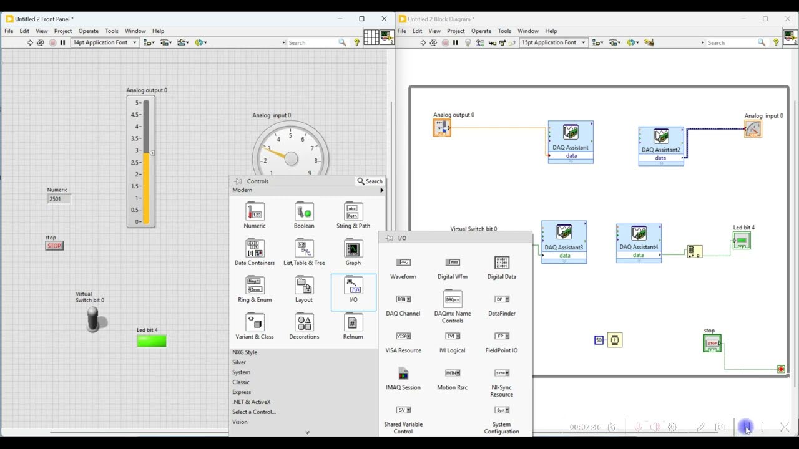Image resolution: width=799 pixels, height=449 pixels.
Task: Open the Window menu in Block Diagram
Action: (x=528, y=31)
